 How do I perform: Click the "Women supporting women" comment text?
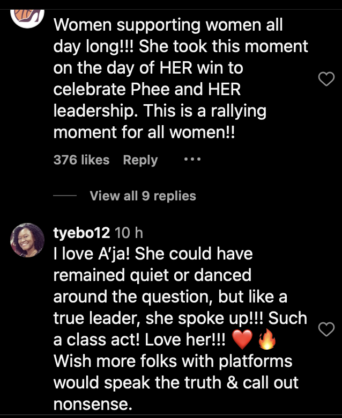[168, 25]
